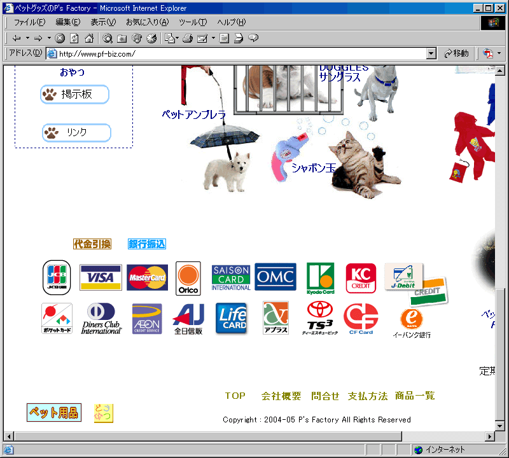Viewport: 509px width, 458px height.
Task: Open the Search toolbar icon
Action: 108,38
